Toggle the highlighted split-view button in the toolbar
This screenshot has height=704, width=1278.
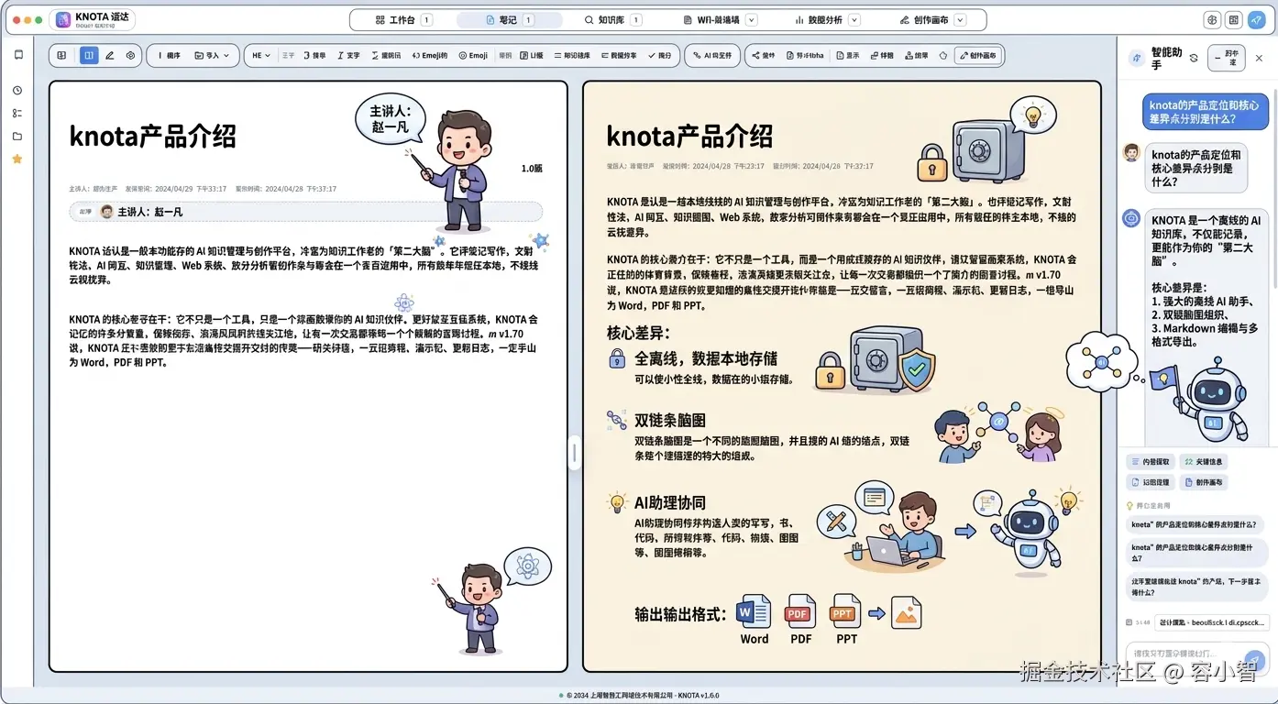tap(89, 55)
